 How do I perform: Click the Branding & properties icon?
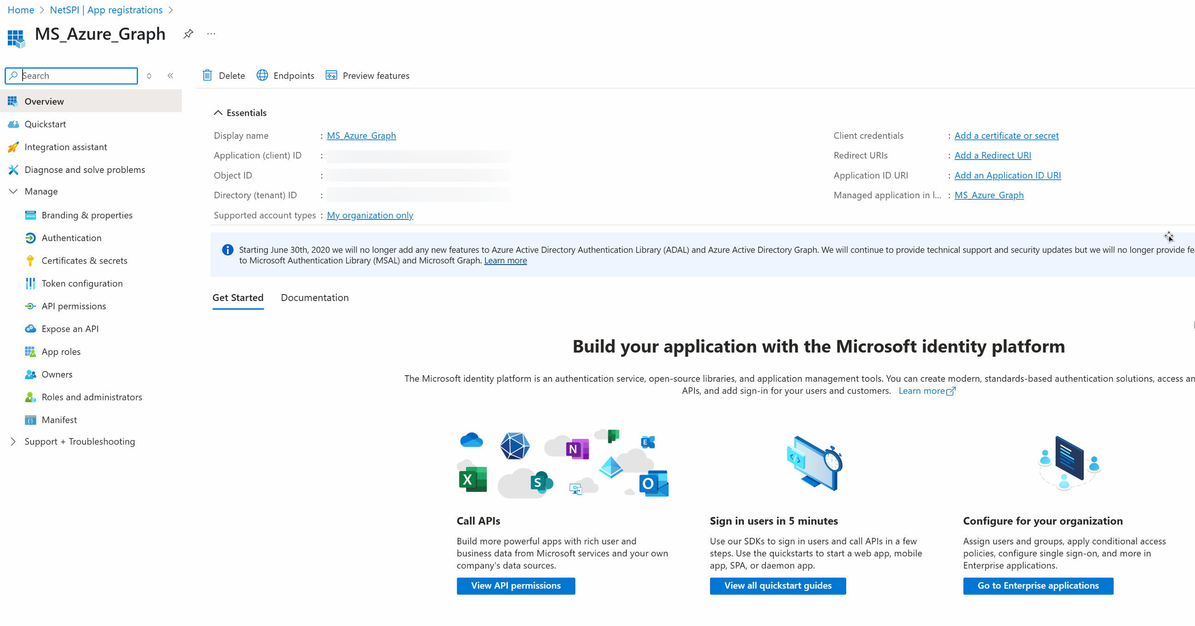[30, 215]
